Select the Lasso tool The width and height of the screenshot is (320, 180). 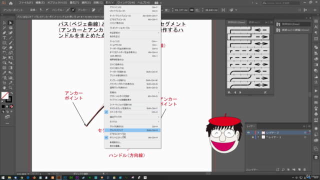point(10,28)
